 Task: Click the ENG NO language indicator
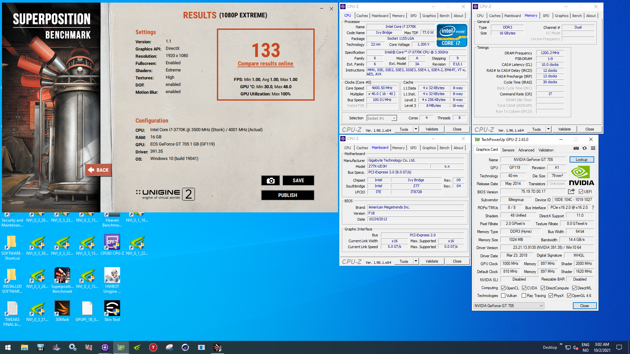coord(585,347)
